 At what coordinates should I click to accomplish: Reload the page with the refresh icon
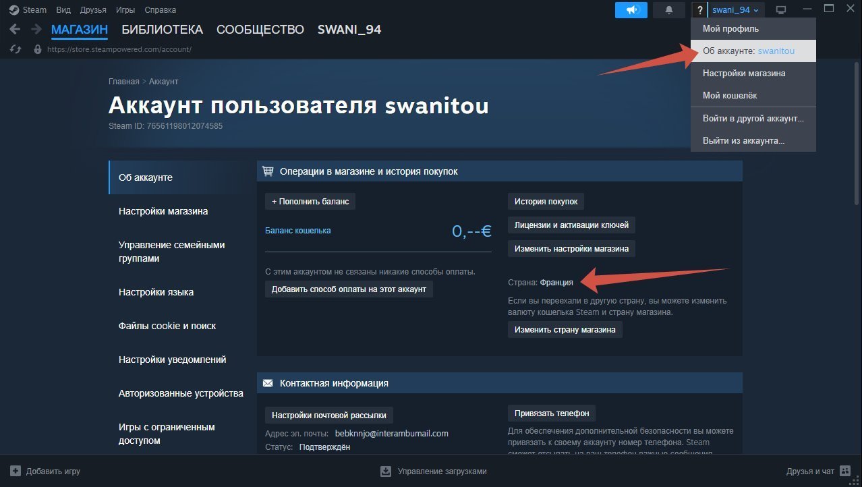coord(17,49)
